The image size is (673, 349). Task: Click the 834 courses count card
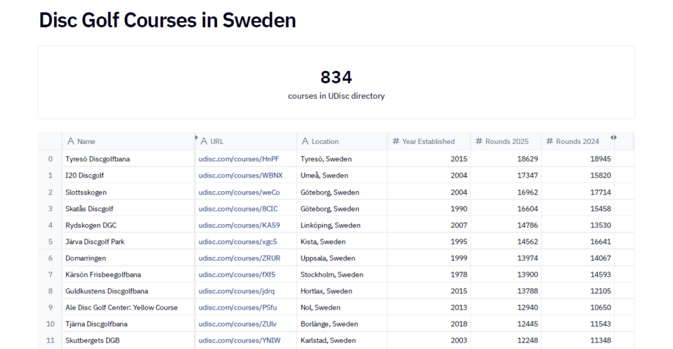pos(336,83)
